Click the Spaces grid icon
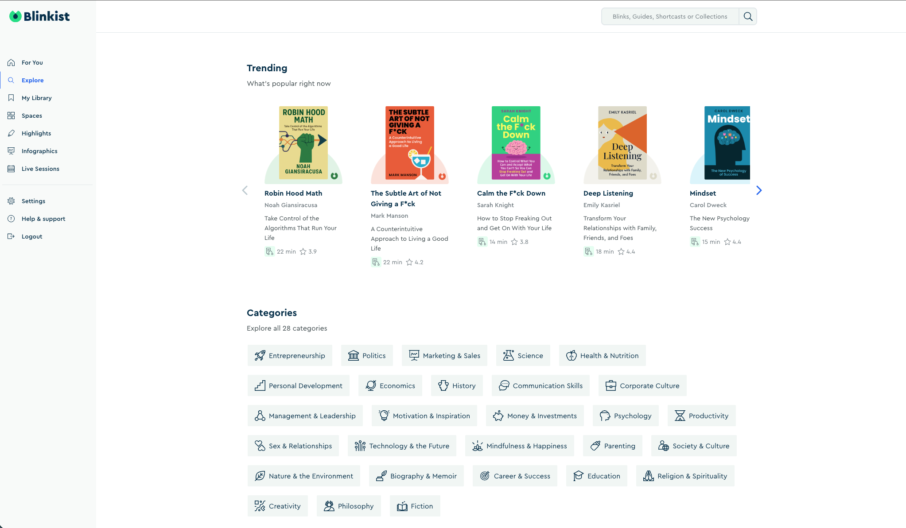Image resolution: width=906 pixels, height=528 pixels. tap(11, 116)
